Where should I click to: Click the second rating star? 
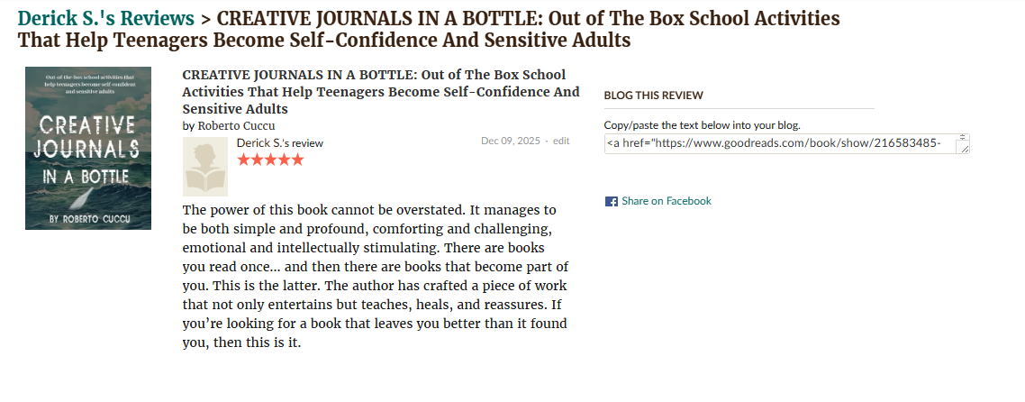point(257,160)
